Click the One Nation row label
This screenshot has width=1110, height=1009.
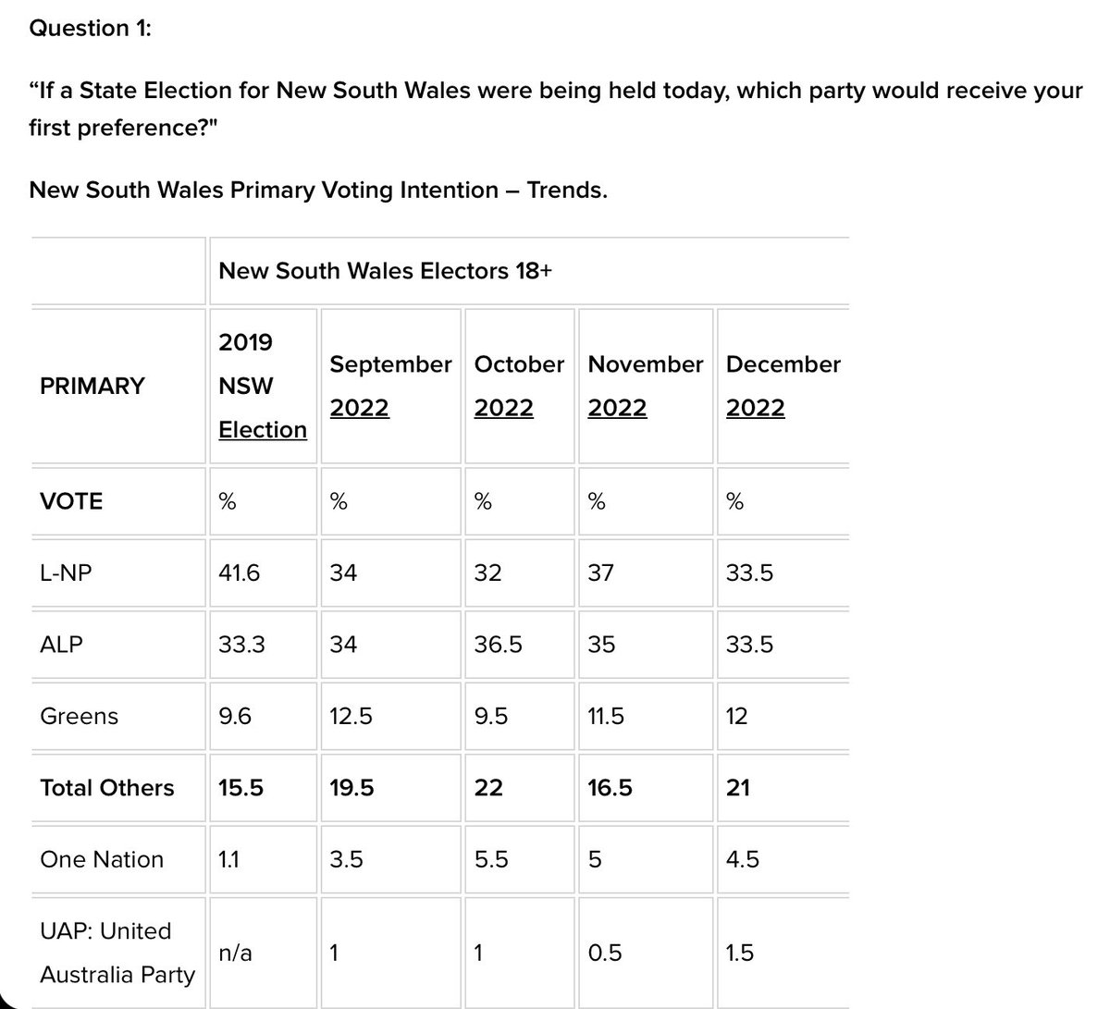click(102, 859)
